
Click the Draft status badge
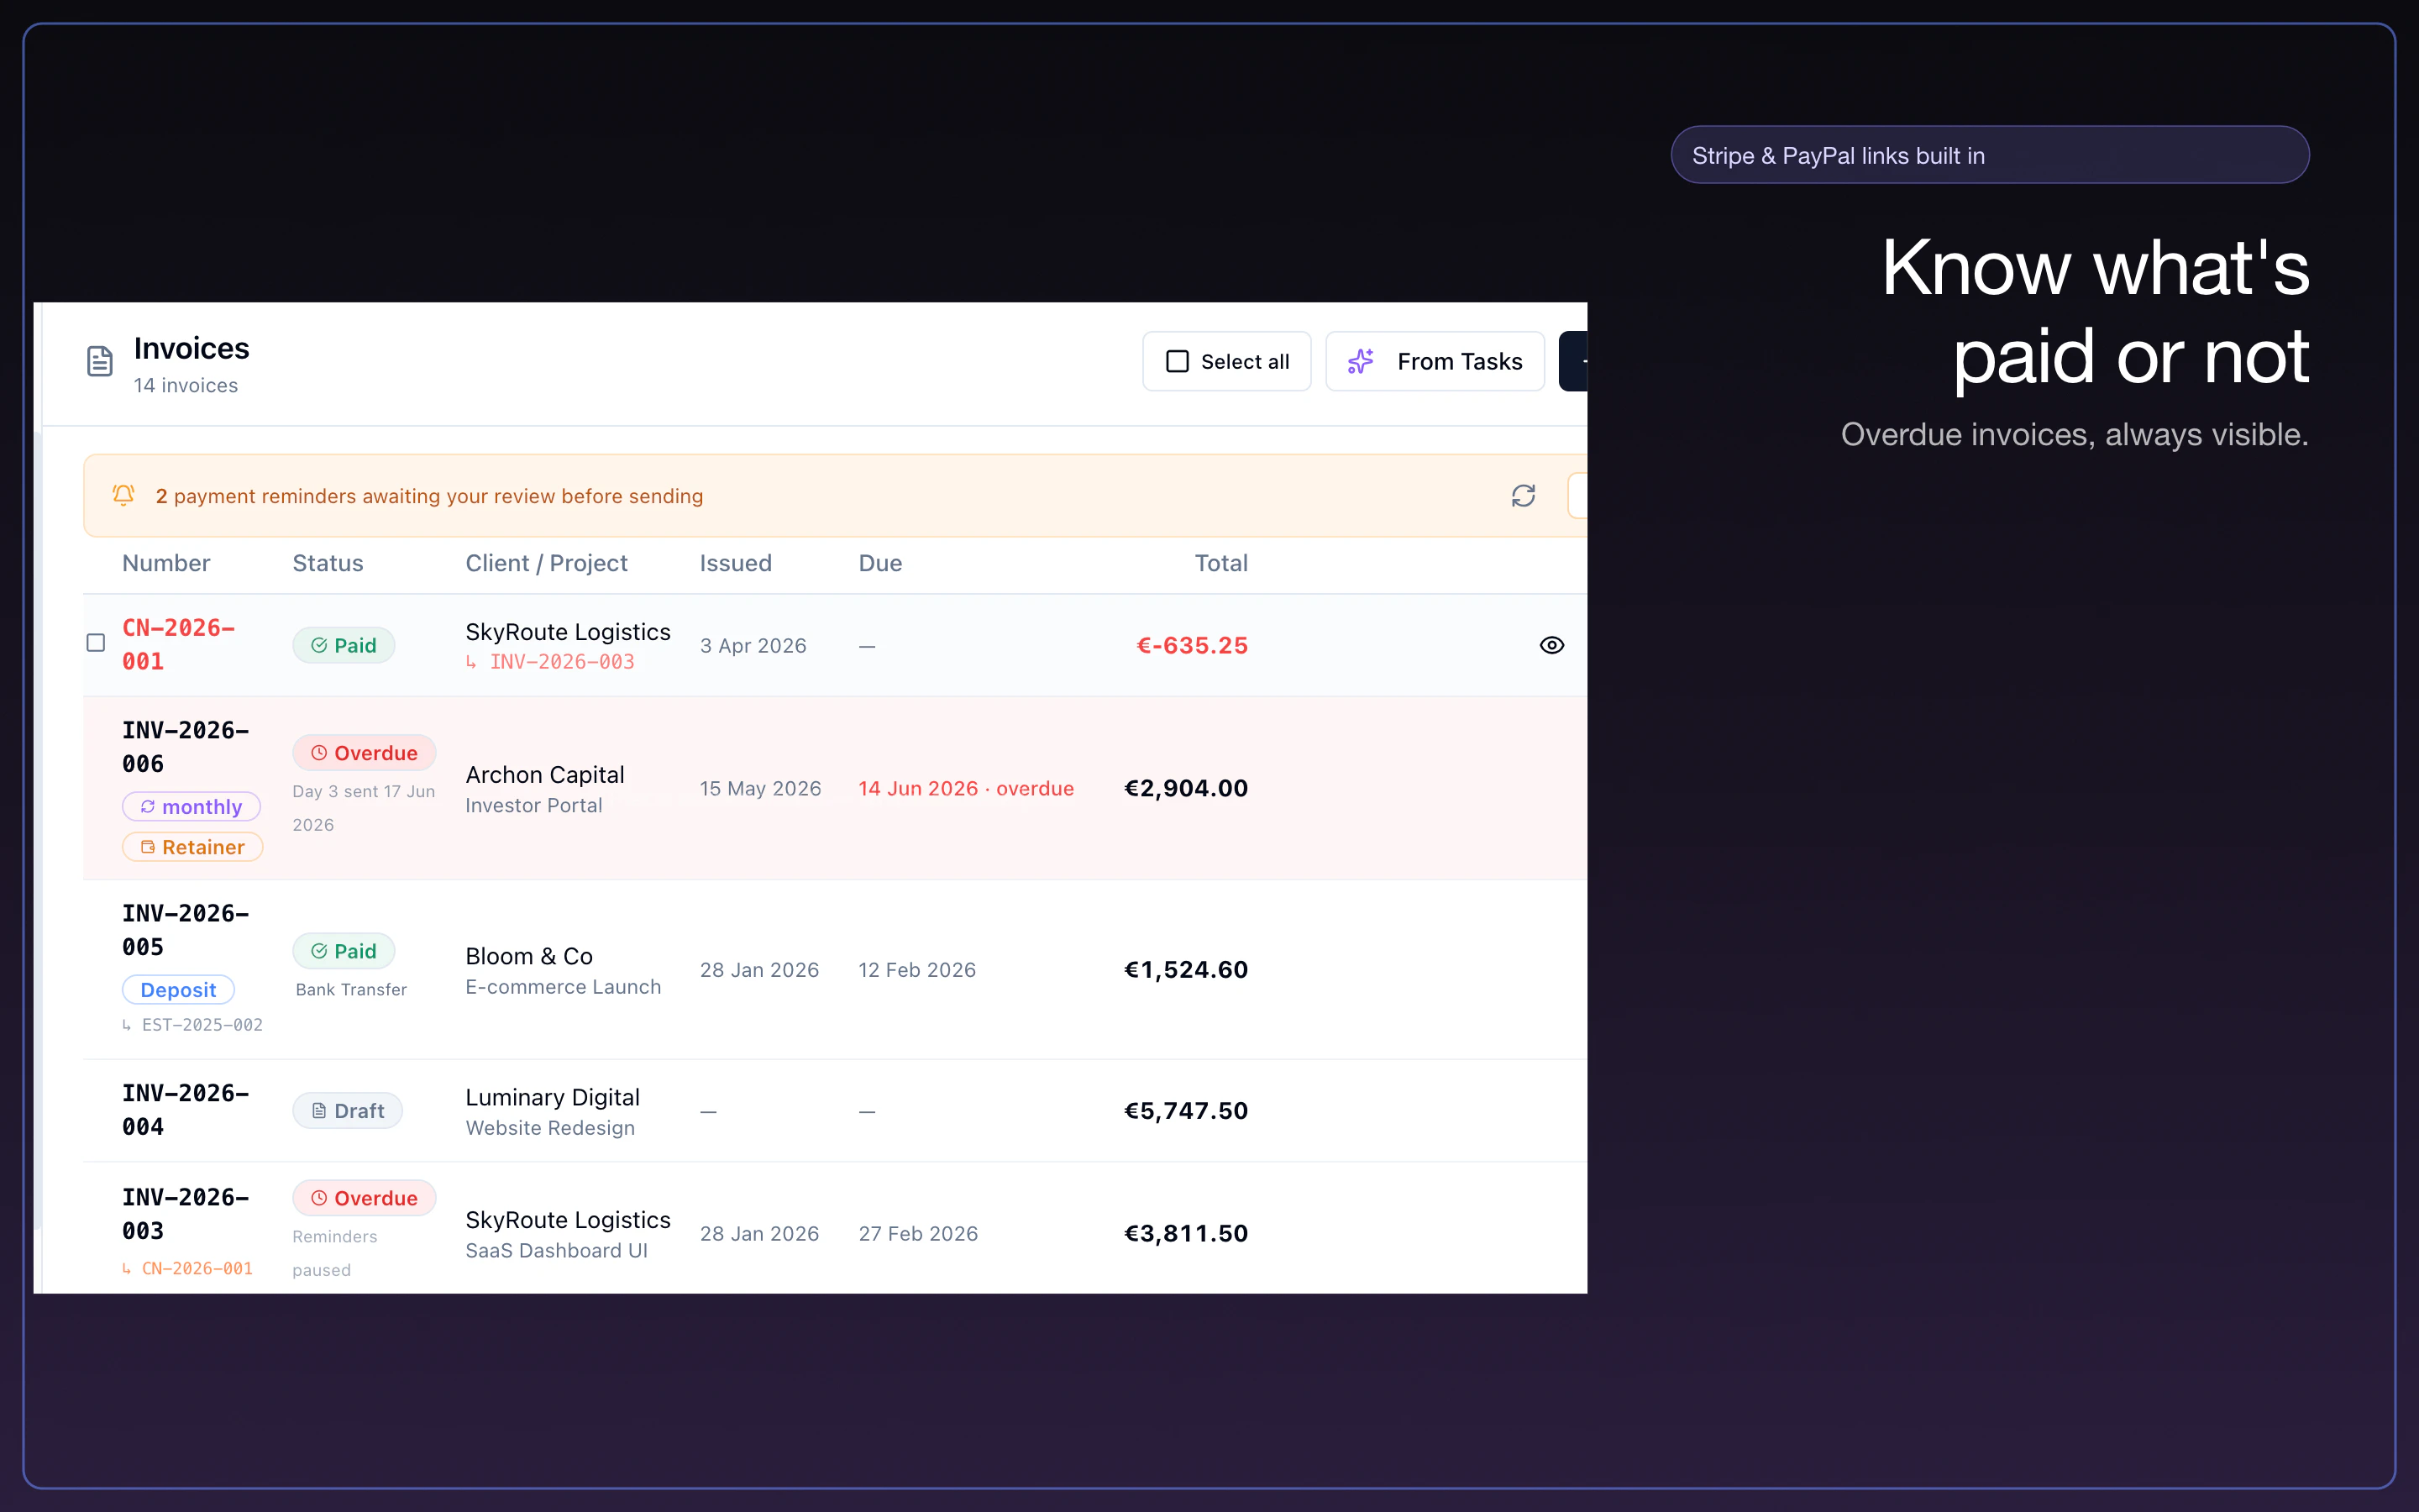347,1111
